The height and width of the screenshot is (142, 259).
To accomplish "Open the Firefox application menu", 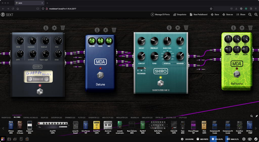I will coord(255,8).
